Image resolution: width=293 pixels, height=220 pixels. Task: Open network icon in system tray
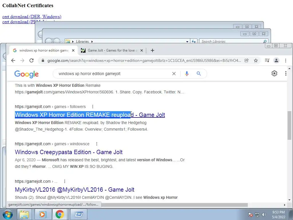257,214
